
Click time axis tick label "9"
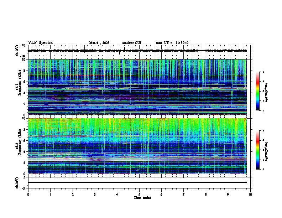228,194
